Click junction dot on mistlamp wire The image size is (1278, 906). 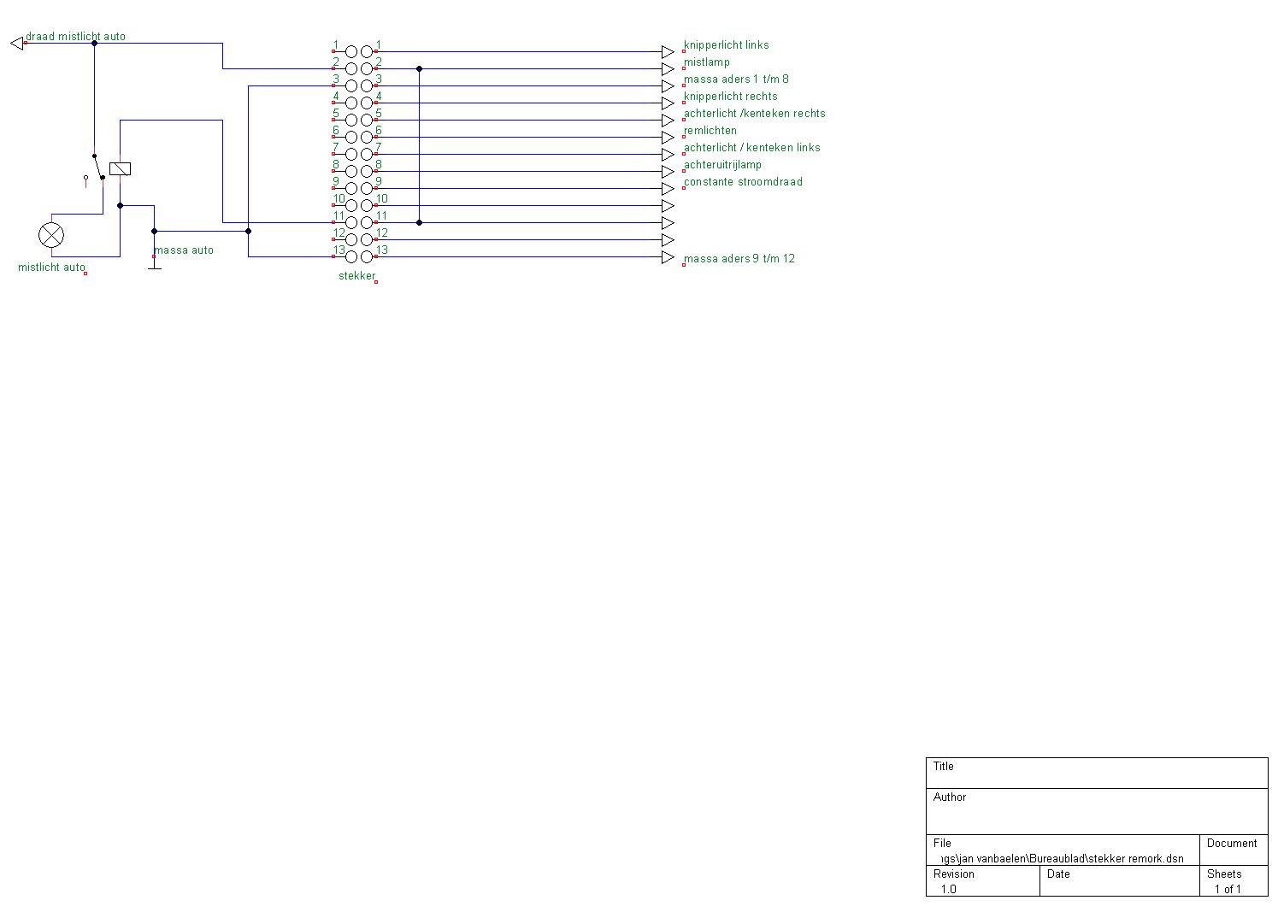point(419,68)
